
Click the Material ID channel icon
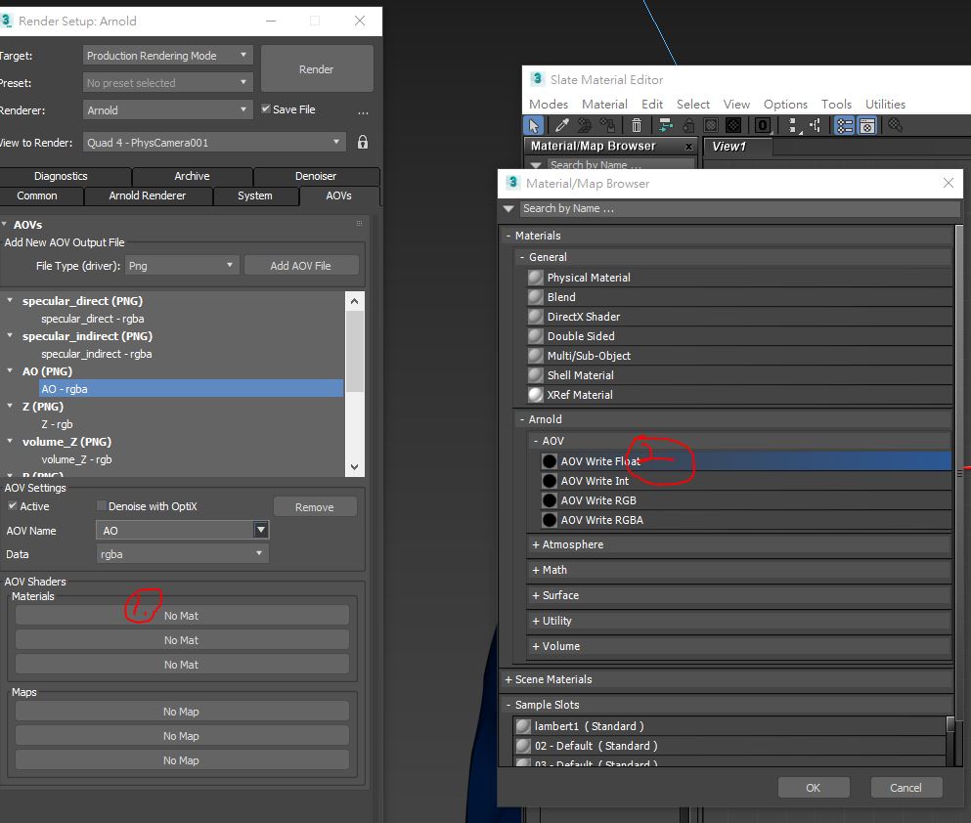coord(763,125)
